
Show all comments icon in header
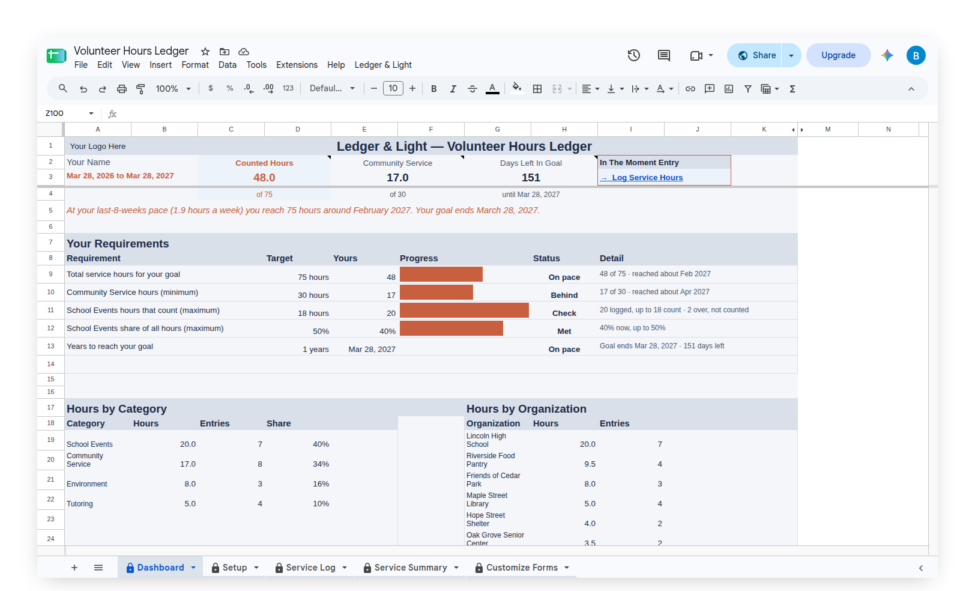tap(664, 55)
